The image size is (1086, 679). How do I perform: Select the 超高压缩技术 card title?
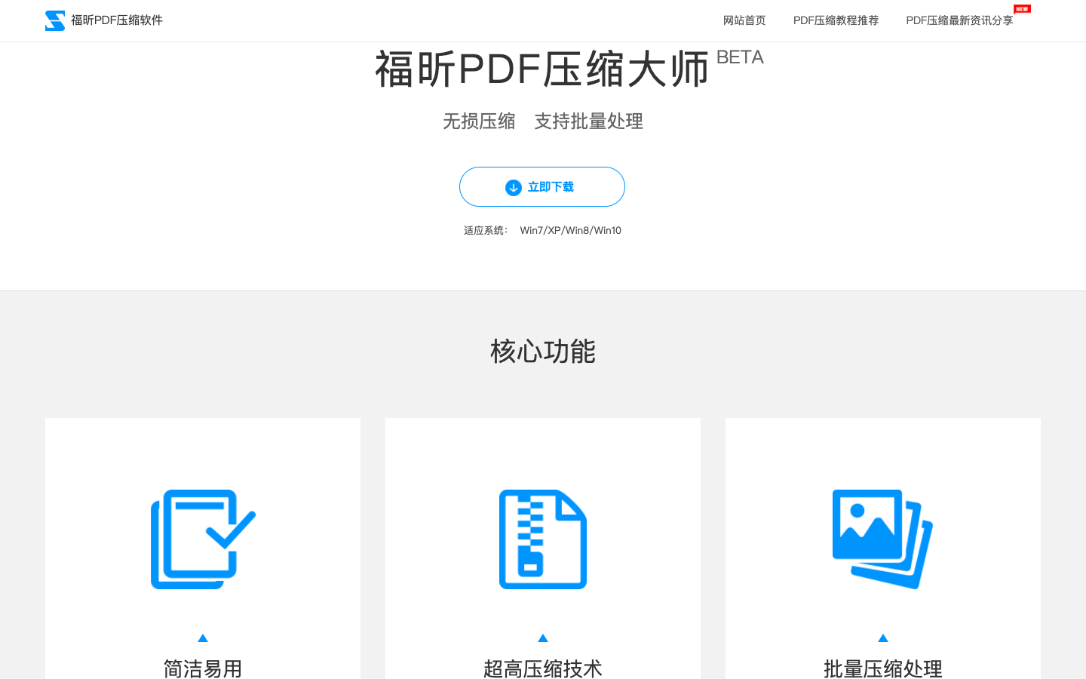(543, 668)
